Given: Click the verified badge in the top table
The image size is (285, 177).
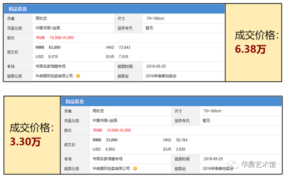Looking at the screenshot, I should pos(78,76).
